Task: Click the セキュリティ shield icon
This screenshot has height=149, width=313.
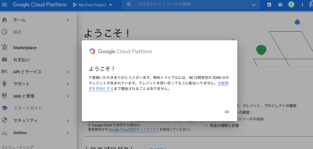Action: (4, 120)
